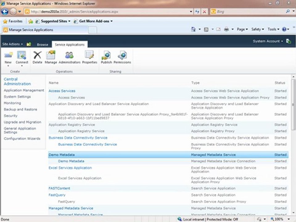Select the Service Applications ribbon tab
The height and width of the screenshot is (222, 296).
pyautogui.click(x=70, y=44)
